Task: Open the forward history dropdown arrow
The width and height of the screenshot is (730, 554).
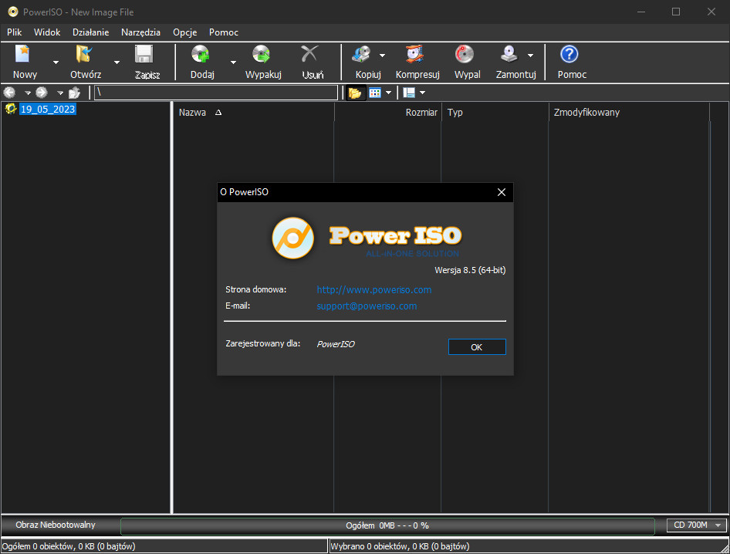Action: (60, 93)
